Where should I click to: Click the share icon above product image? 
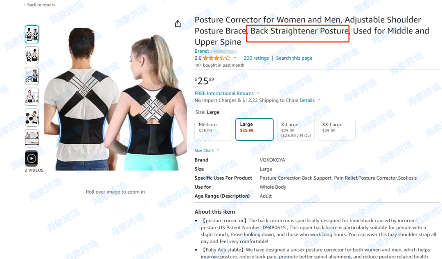coord(178,24)
